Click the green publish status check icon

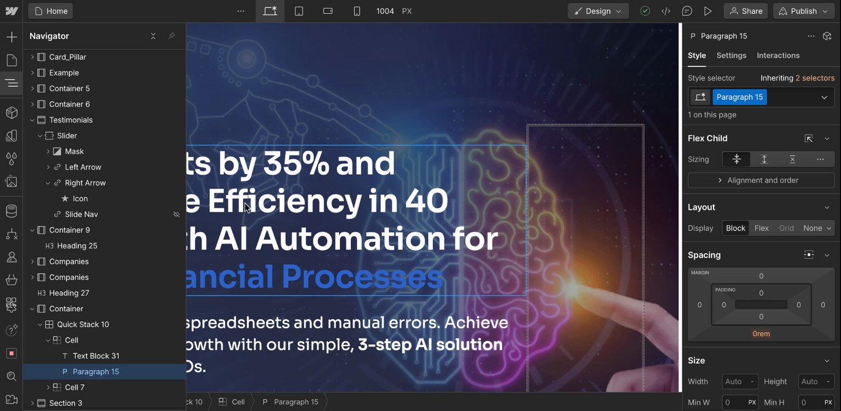coord(645,11)
